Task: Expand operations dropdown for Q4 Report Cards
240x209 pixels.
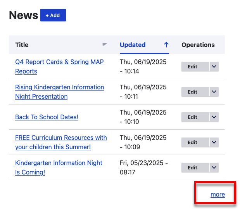Action: coord(214,67)
